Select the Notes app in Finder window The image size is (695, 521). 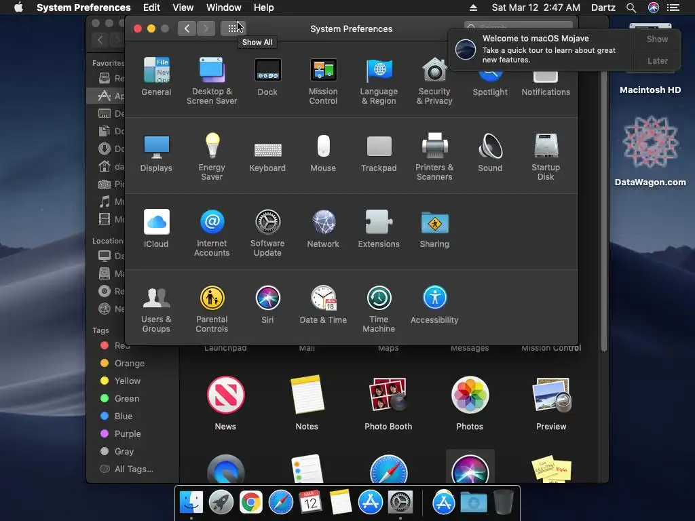tap(307, 403)
